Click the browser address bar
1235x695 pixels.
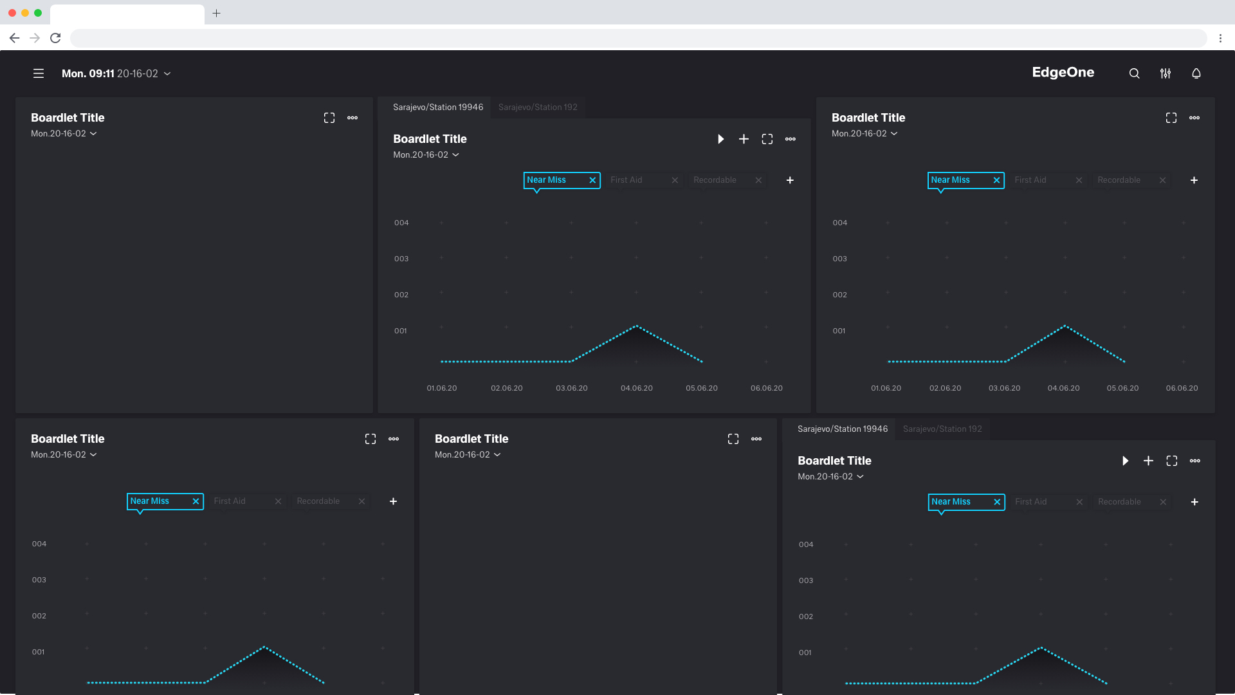tap(637, 38)
